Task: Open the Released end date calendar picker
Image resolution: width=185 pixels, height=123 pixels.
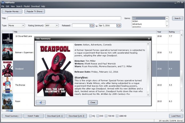Action: point(119,26)
